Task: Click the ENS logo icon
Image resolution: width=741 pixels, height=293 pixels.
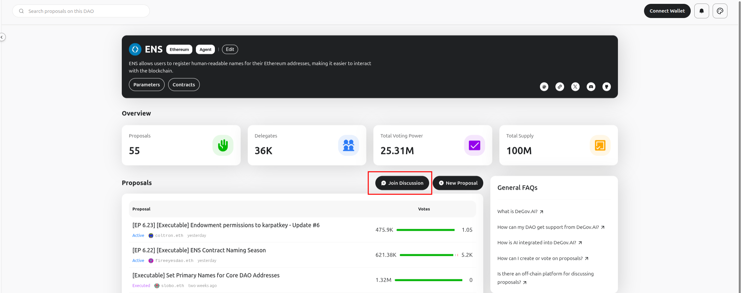Action: tap(135, 49)
